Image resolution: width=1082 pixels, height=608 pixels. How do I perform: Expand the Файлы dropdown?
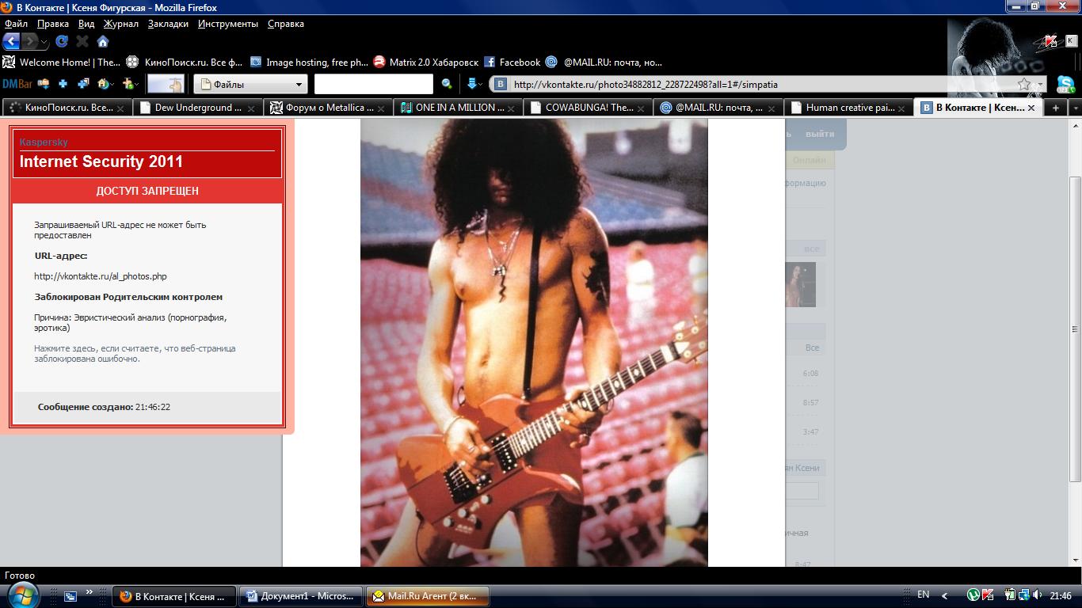(x=299, y=84)
